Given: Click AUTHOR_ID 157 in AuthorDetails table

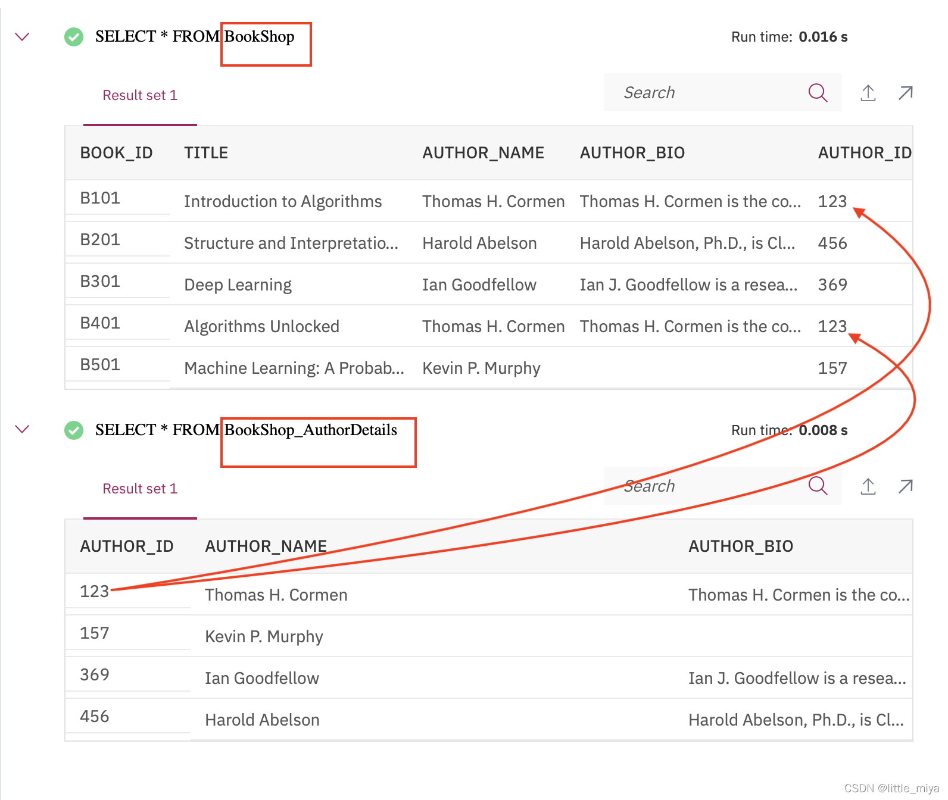Looking at the screenshot, I should coord(95,633).
